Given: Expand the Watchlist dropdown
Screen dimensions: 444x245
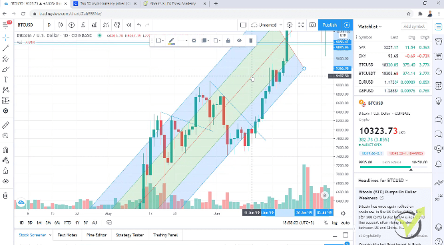Looking at the screenshot, I should pyautogui.click(x=370, y=27).
